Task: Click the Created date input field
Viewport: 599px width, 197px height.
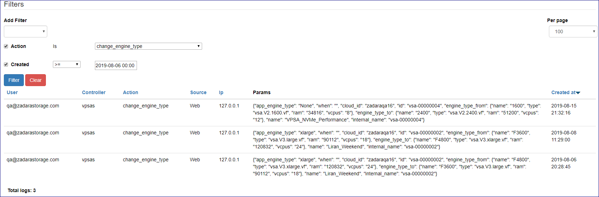Action: (116, 65)
